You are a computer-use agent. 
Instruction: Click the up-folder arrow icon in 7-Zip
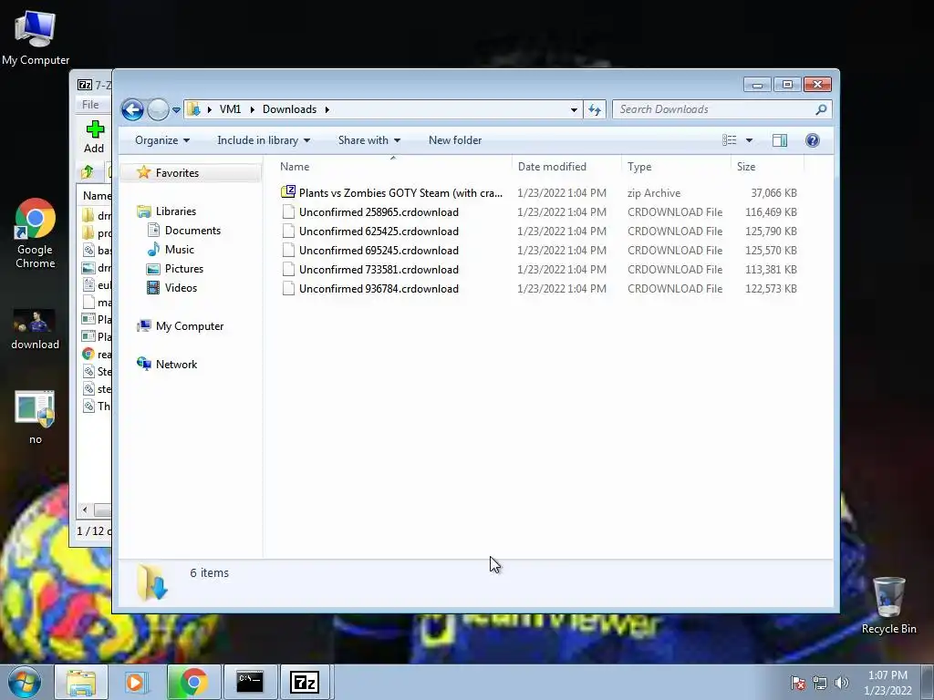point(88,172)
